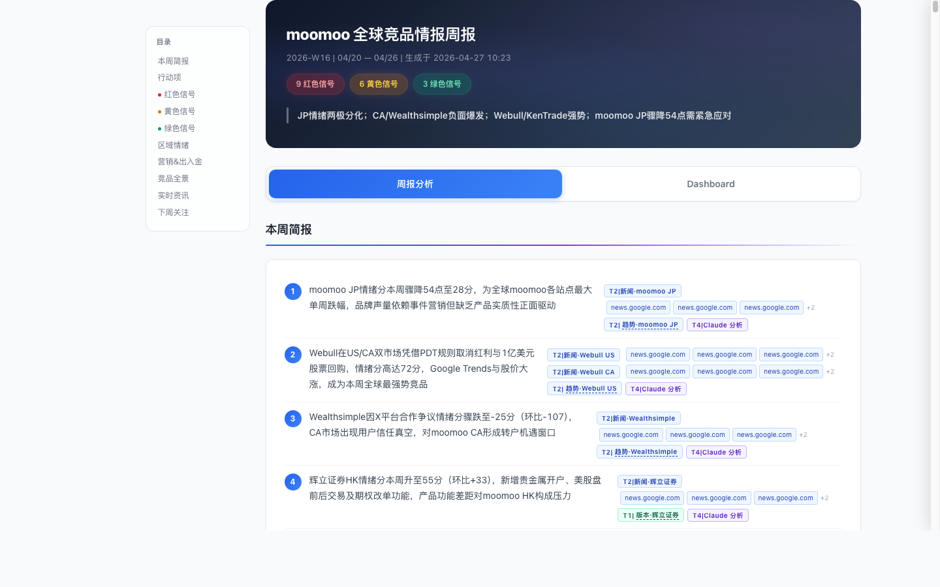Navigate to 区域情绪 via sidebar
Screen dimensions: 940x587
[173, 145]
